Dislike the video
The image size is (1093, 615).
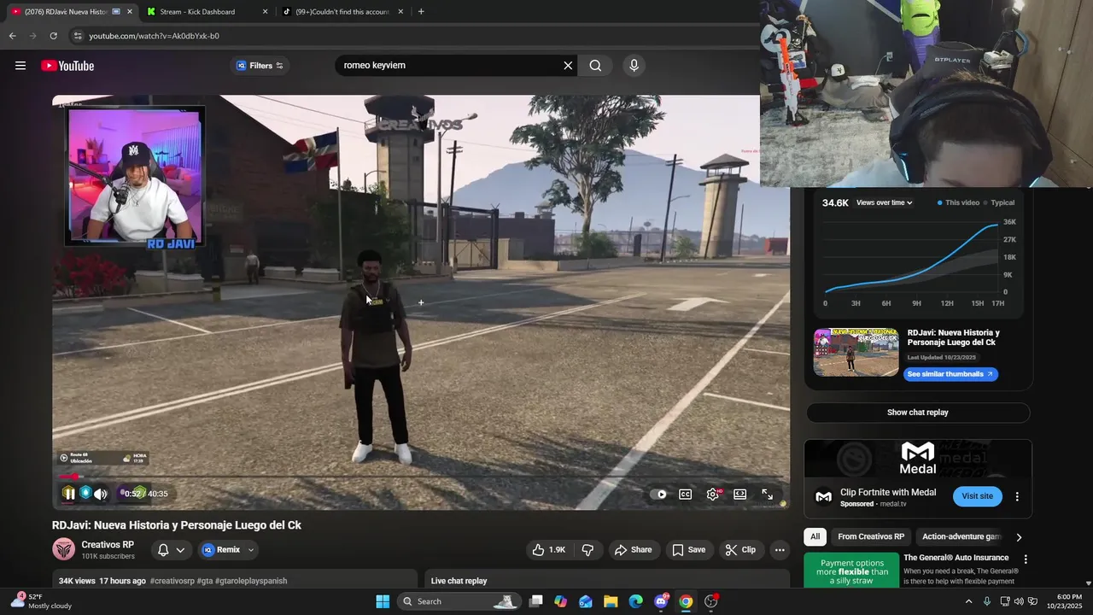(x=587, y=550)
